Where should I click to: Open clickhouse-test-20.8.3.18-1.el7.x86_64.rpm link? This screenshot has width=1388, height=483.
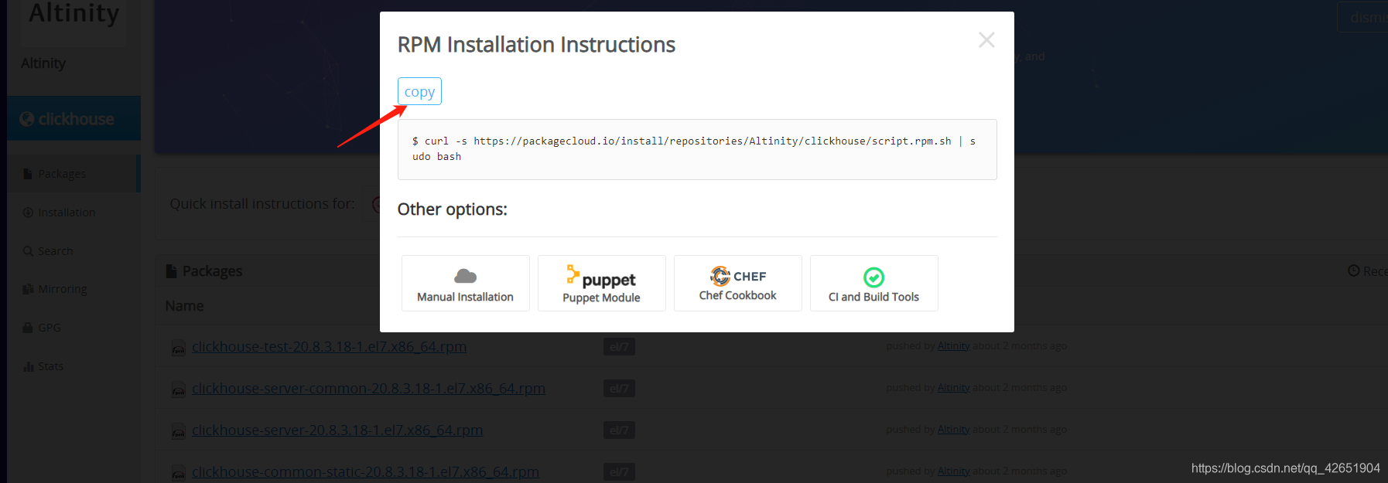[x=329, y=347]
